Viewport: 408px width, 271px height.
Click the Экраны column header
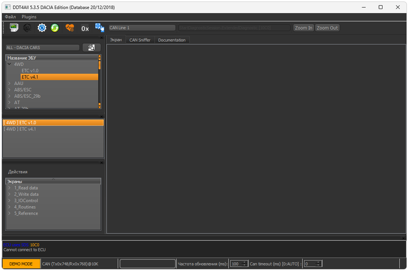53,181
